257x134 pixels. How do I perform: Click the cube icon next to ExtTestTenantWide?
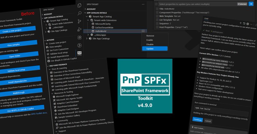[93, 28]
